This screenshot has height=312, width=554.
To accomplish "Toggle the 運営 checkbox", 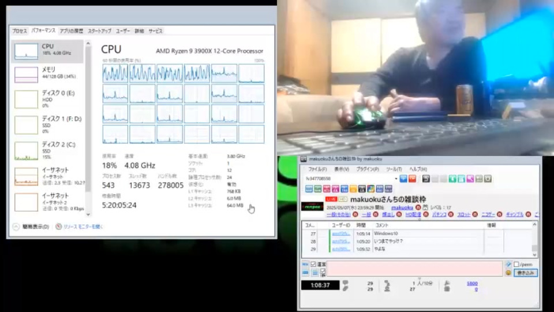I will click(x=313, y=264).
